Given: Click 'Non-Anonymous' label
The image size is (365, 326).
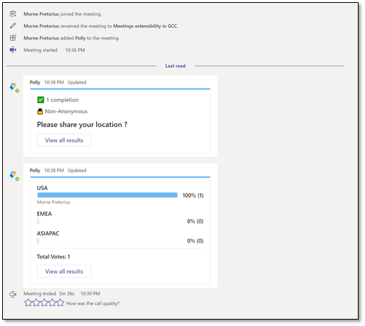Looking at the screenshot, I should tap(66, 111).
